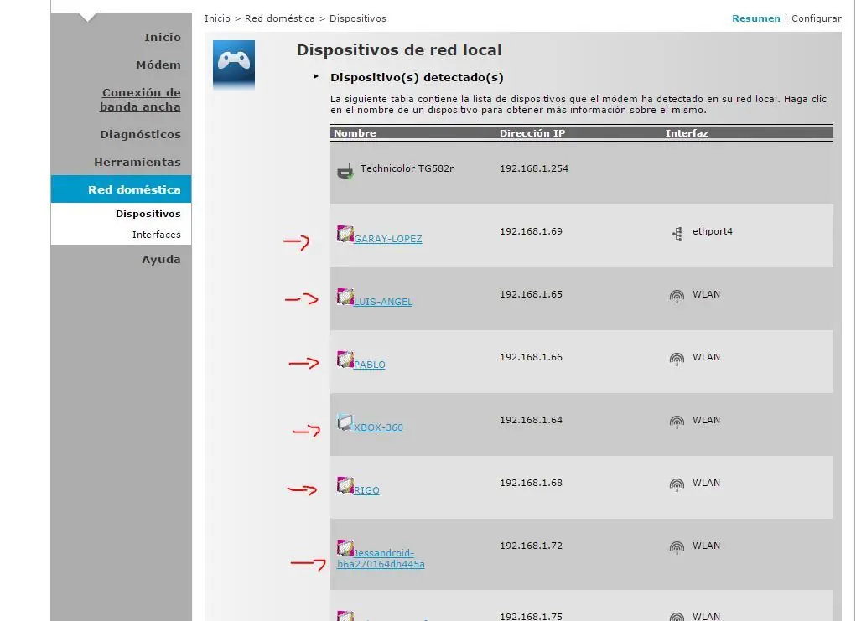856x621 pixels.
Task: Select the Red doméstica sidebar menu
Action: [x=122, y=189]
